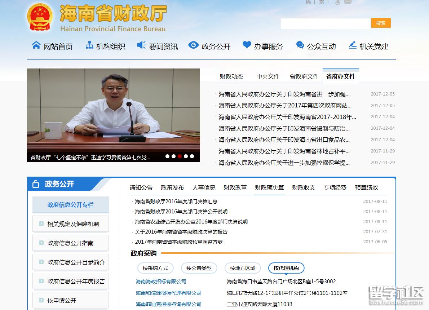Screen dimensions: 429x310
Task: Click the orange 搜索 search button
Action: click(381, 23)
